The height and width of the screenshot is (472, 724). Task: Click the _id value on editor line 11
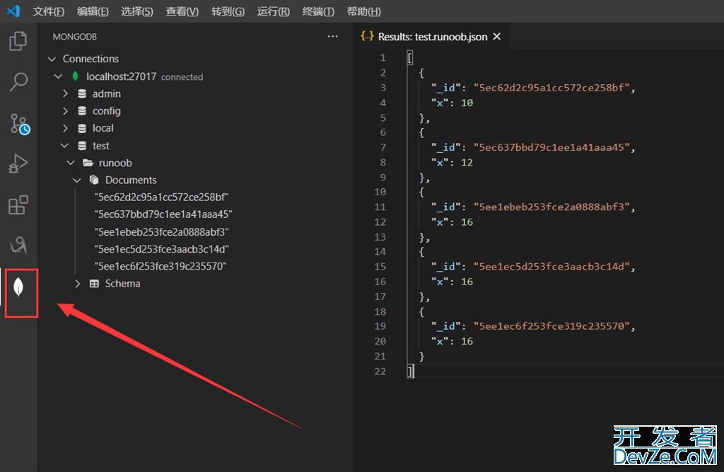(551, 207)
